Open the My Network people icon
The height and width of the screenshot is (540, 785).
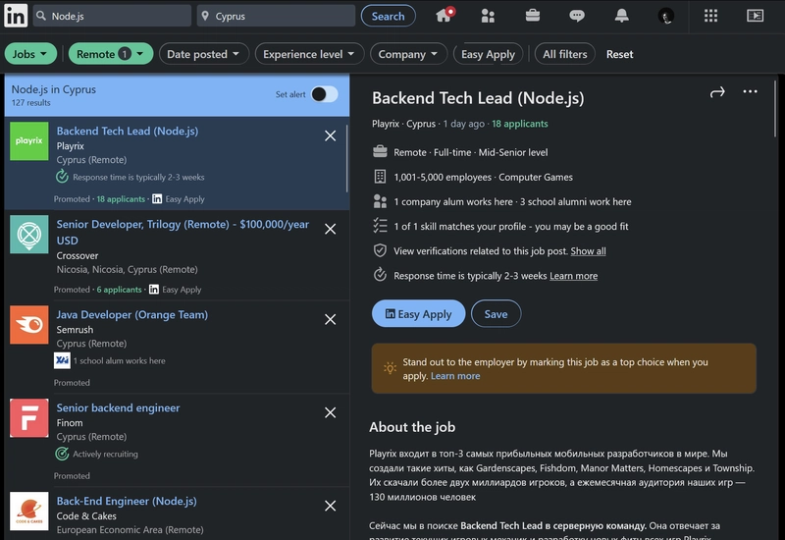(488, 16)
